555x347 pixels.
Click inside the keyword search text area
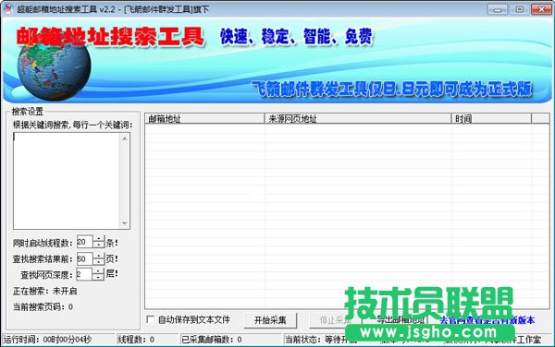(x=67, y=180)
